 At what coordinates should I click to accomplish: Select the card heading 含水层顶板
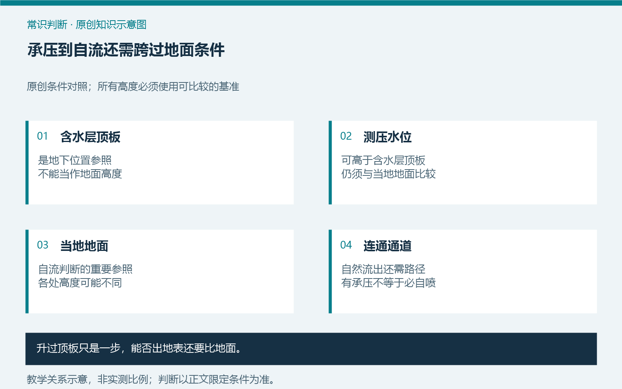tap(90, 137)
